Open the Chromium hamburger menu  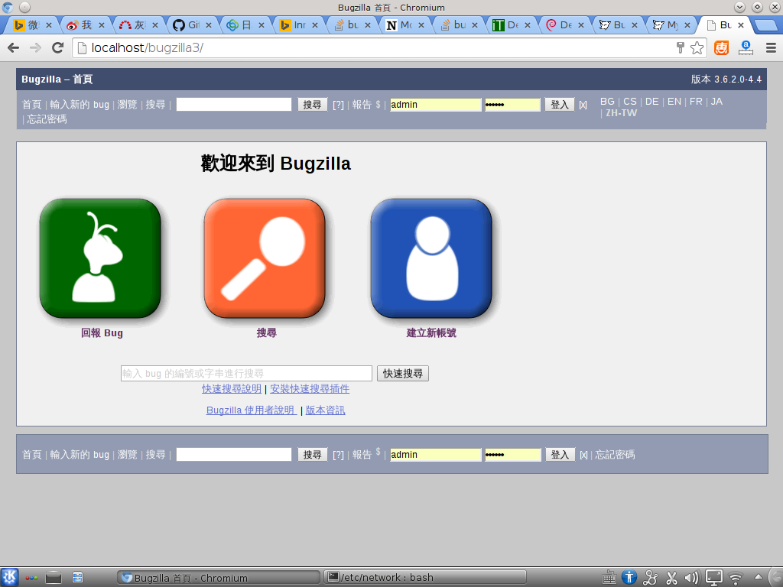coord(770,48)
